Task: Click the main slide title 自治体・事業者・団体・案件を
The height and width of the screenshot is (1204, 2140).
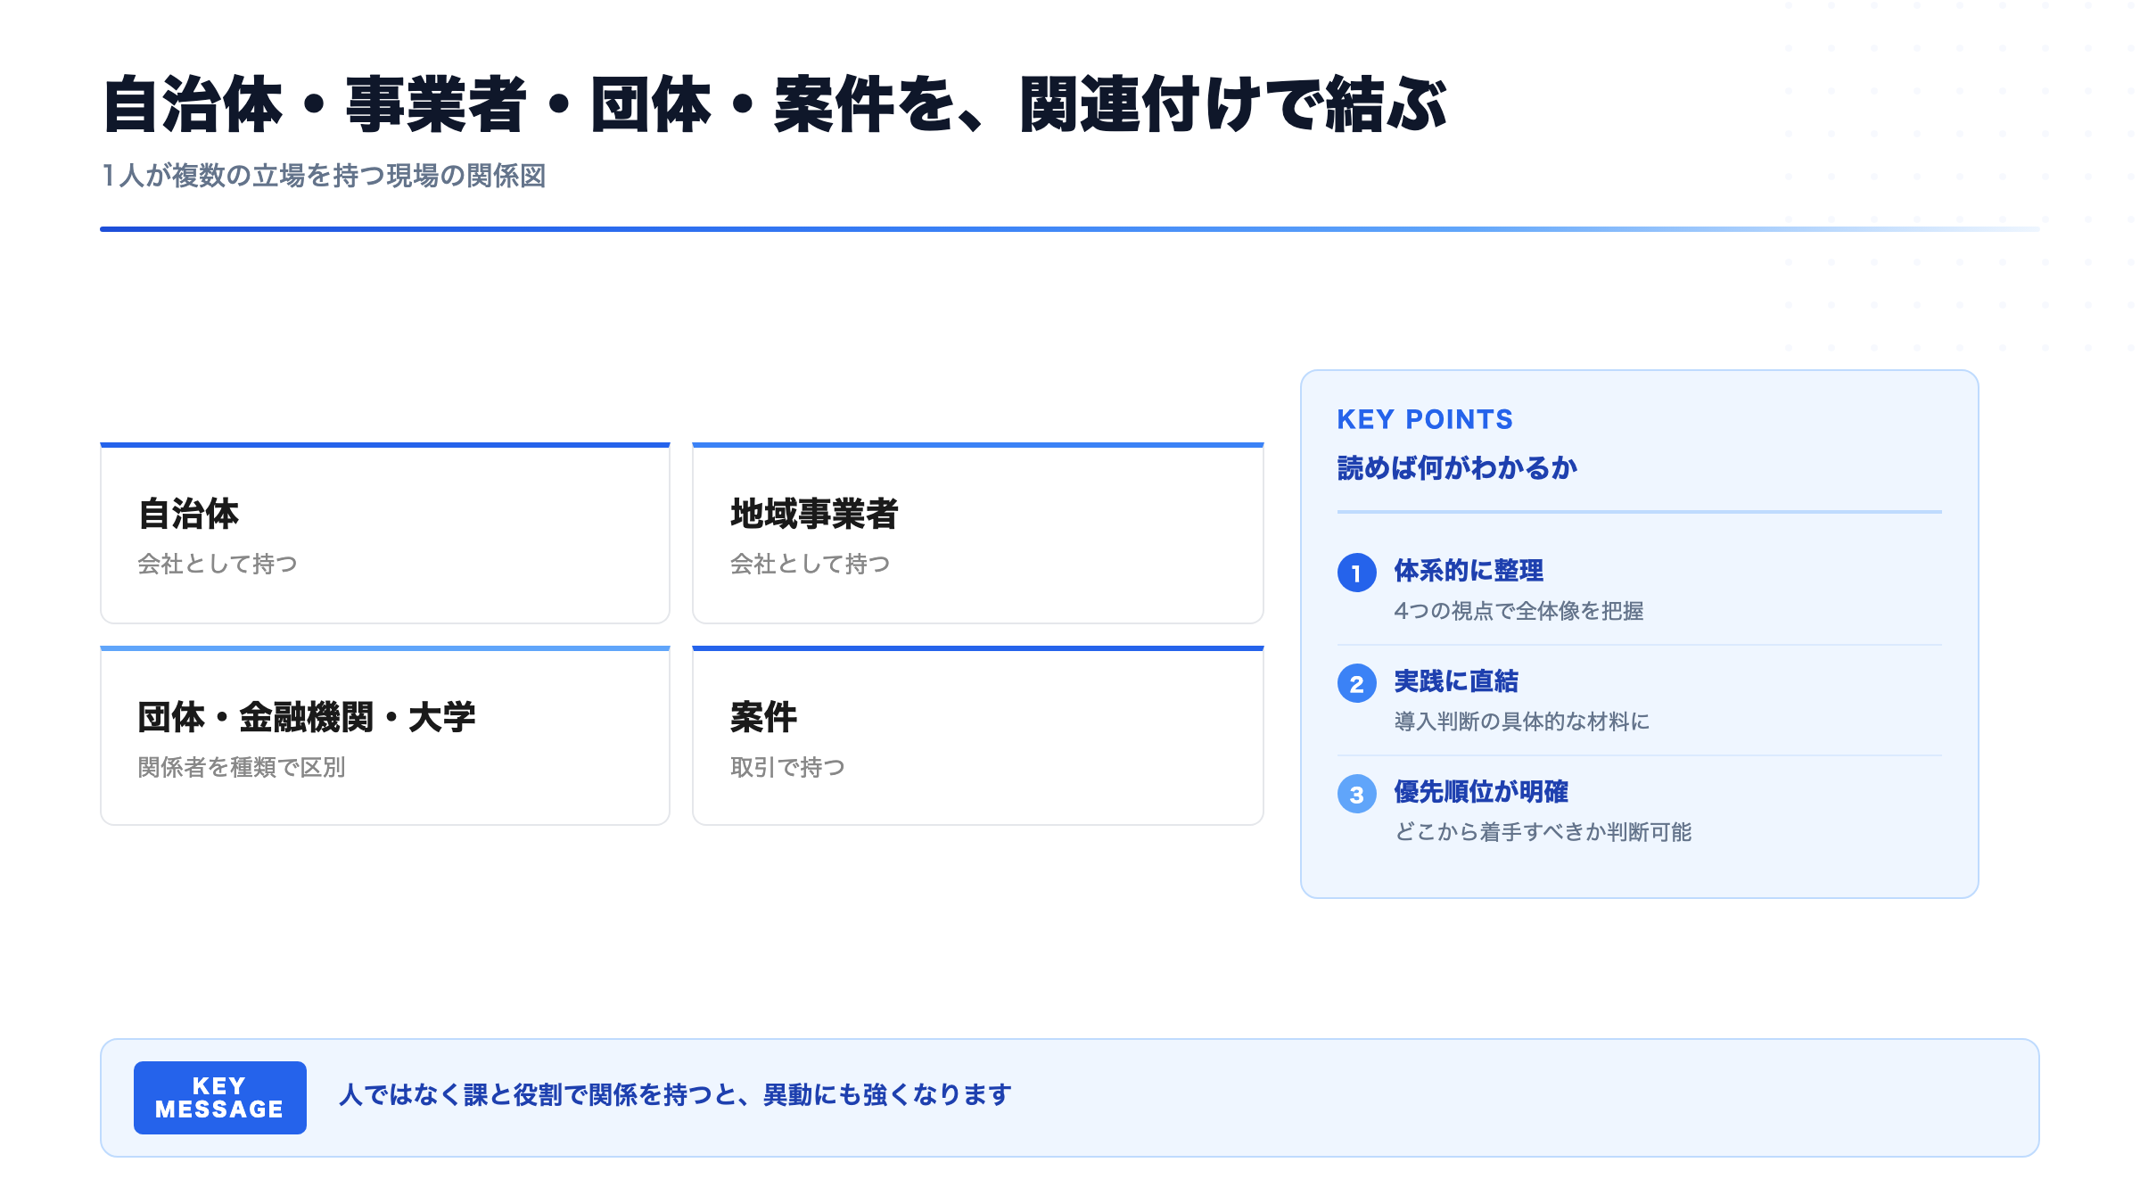Action: 774,105
